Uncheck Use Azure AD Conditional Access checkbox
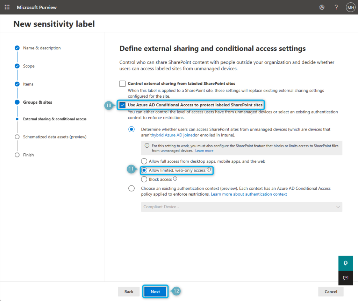The width and height of the screenshot is (358, 301). [123, 105]
